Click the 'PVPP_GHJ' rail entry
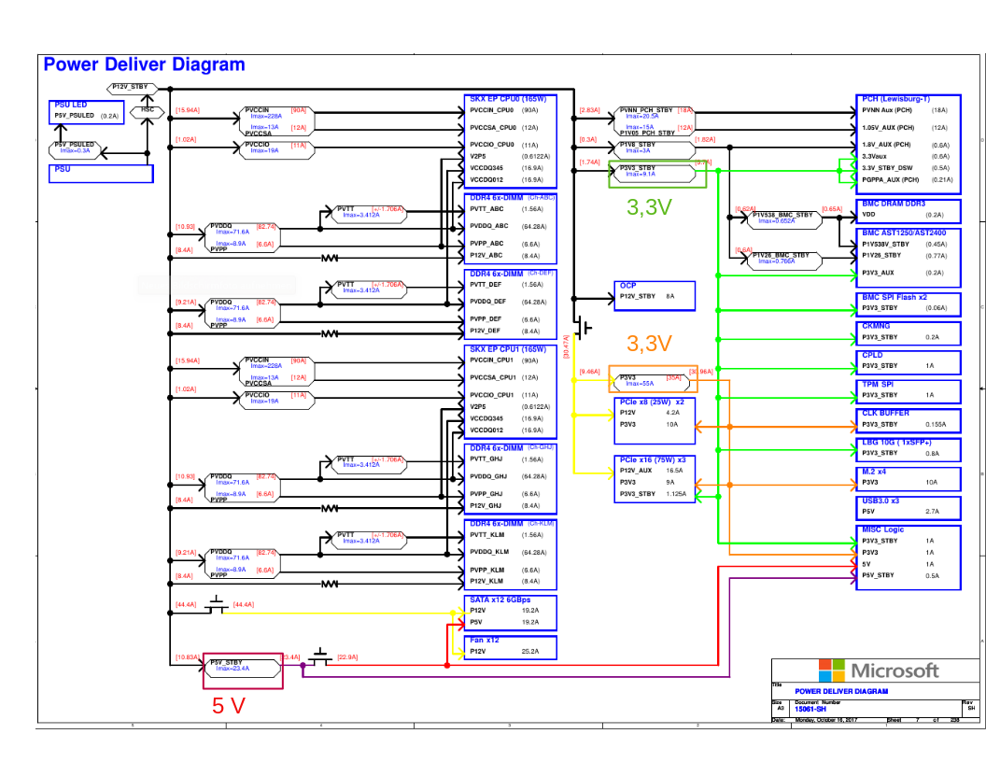 pos(486,494)
